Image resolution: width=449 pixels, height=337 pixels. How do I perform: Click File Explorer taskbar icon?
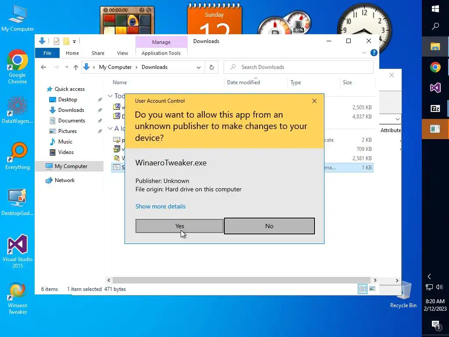(435, 47)
